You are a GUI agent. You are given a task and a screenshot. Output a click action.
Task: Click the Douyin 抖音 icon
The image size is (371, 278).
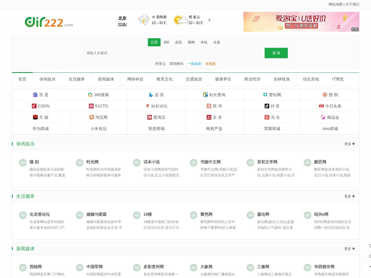[267, 106]
